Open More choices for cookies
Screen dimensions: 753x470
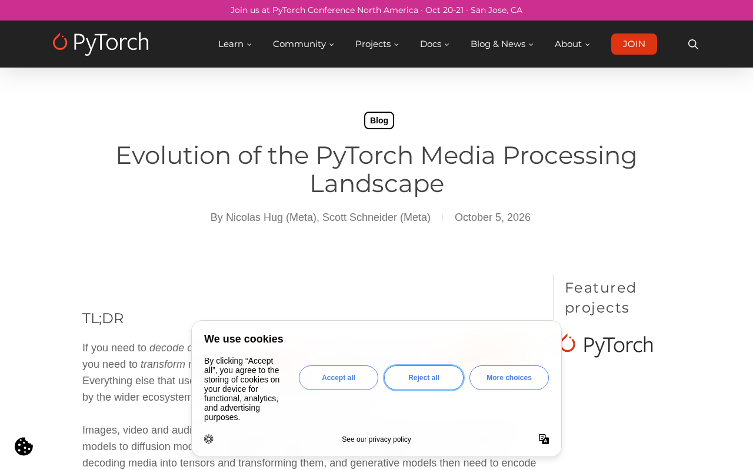pos(509,378)
